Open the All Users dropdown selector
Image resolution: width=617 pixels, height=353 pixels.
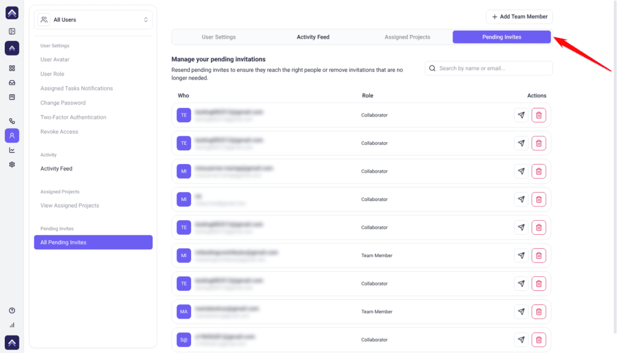point(93,20)
